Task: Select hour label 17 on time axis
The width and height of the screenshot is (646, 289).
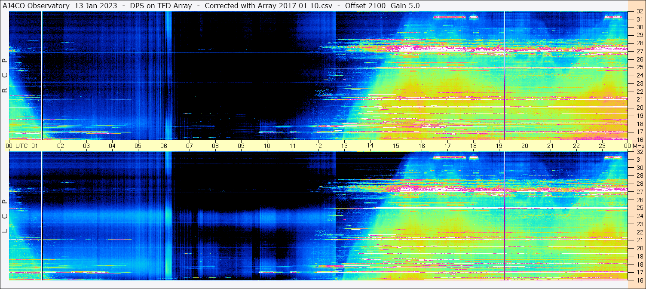Action: coord(447,146)
